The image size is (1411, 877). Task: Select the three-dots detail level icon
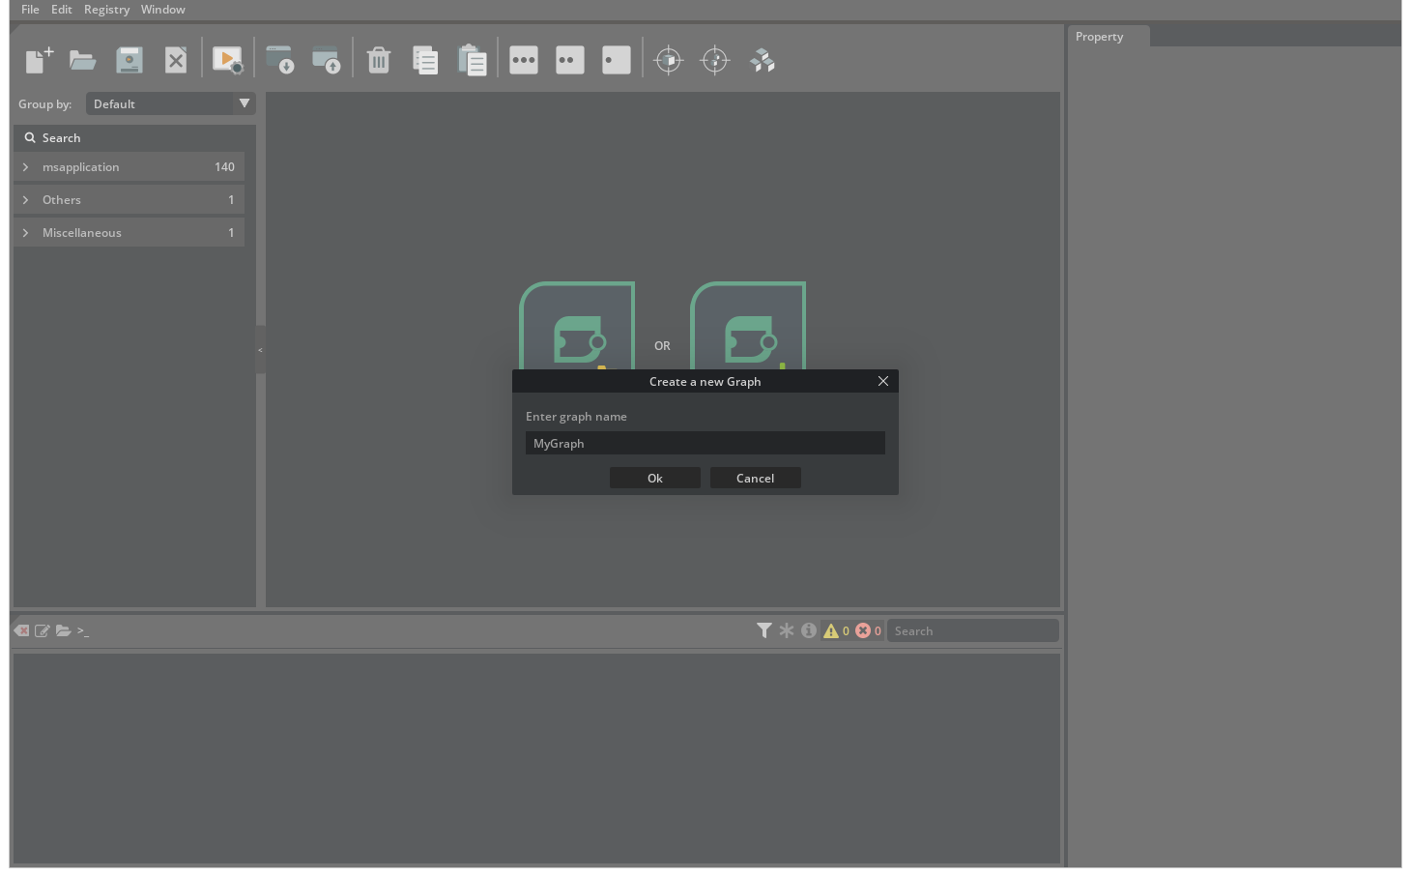[524, 60]
